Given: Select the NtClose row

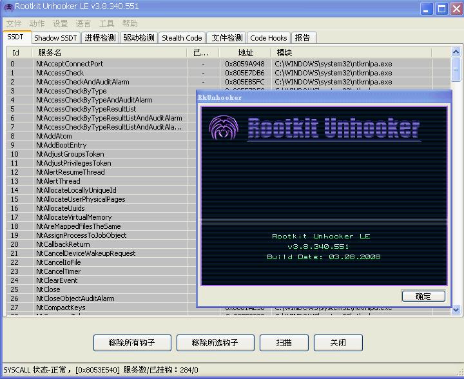Looking at the screenshot, I should point(102,289).
